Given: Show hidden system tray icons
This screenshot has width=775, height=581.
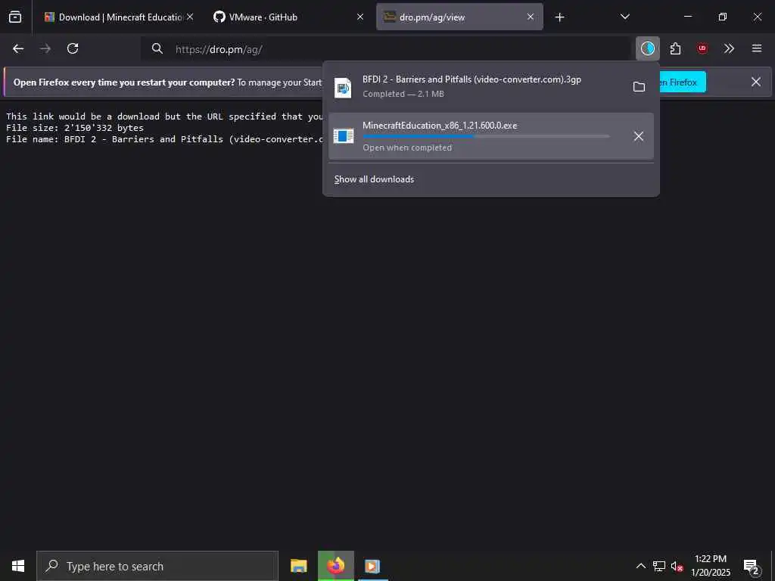Looking at the screenshot, I should pyautogui.click(x=640, y=566).
